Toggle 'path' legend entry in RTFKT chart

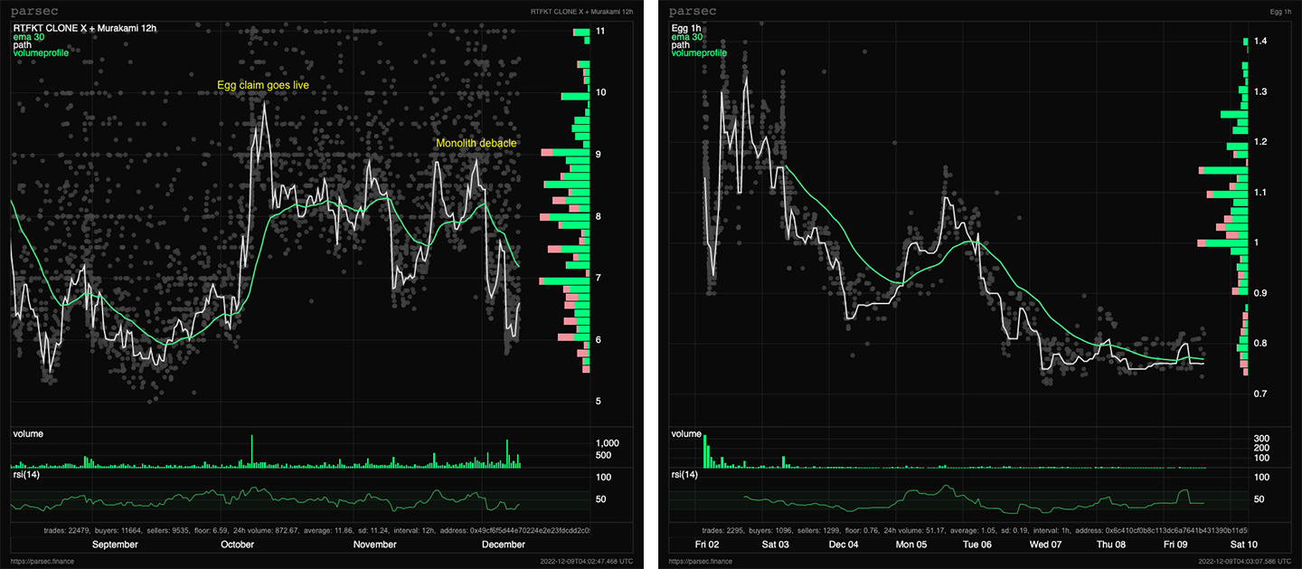[22, 45]
